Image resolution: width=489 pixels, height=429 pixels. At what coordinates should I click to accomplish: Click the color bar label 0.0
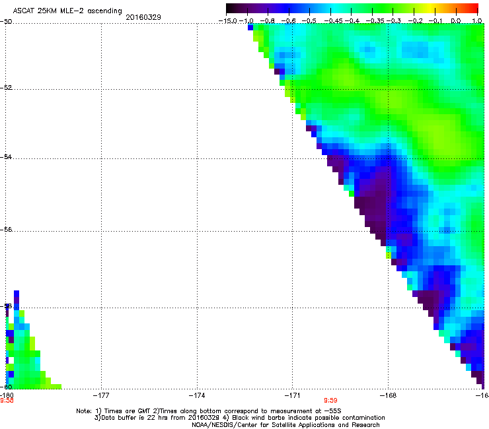tap(456, 21)
